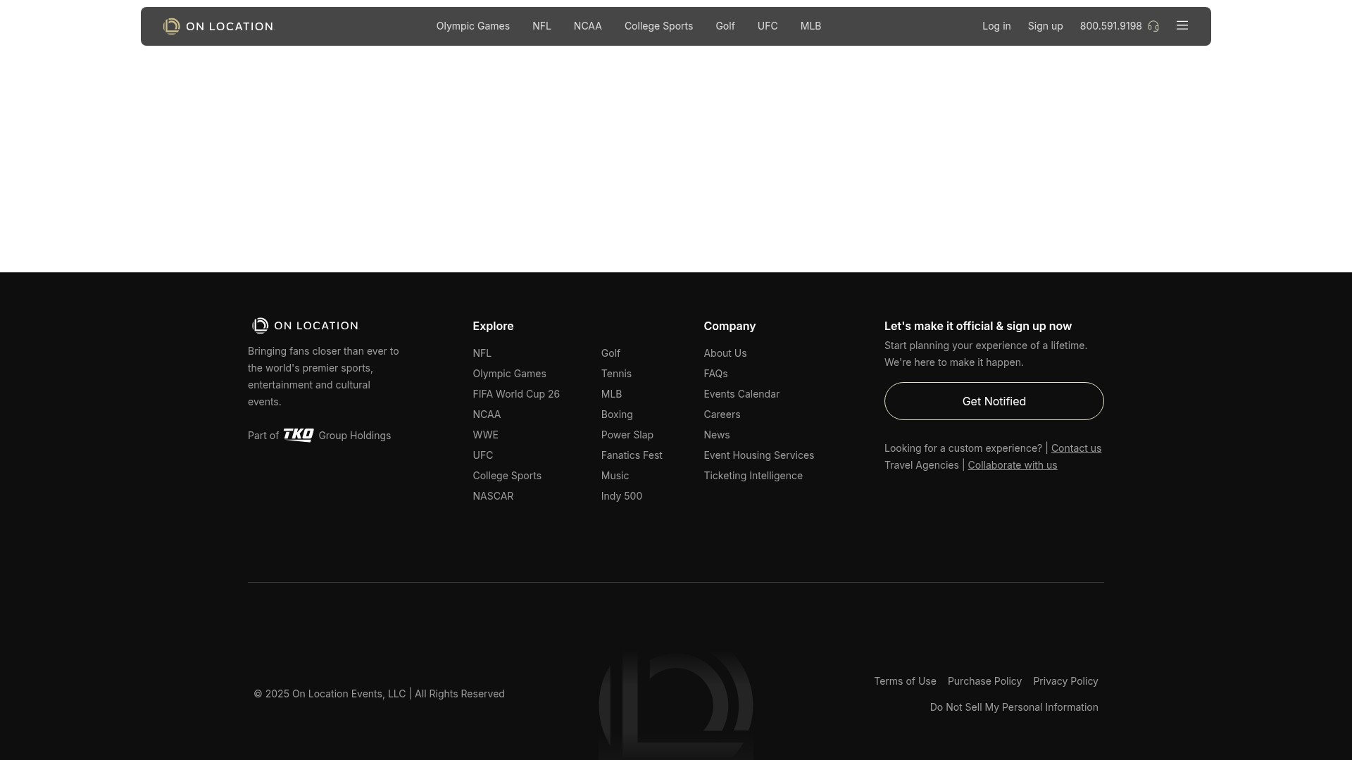The image size is (1352, 760).
Task: Click 'Group Holdings' text
Action: pyautogui.click(x=354, y=436)
